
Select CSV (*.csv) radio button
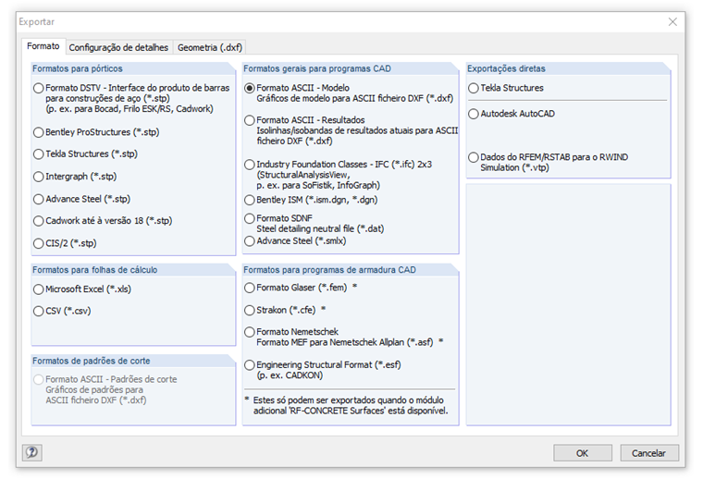pyautogui.click(x=39, y=311)
